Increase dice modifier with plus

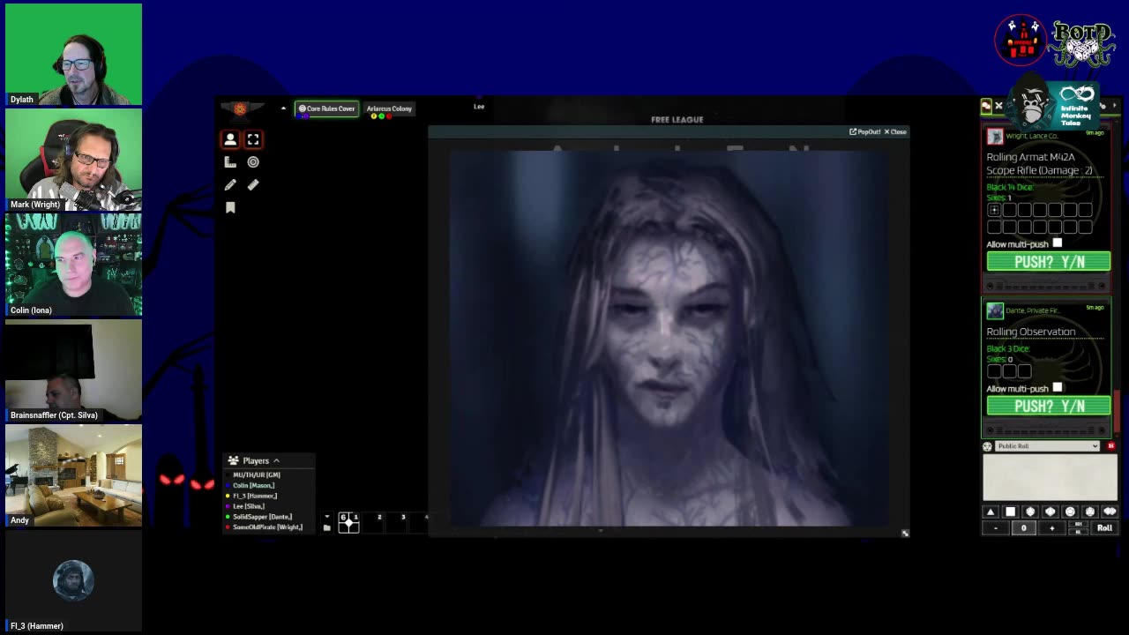tap(1051, 527)
